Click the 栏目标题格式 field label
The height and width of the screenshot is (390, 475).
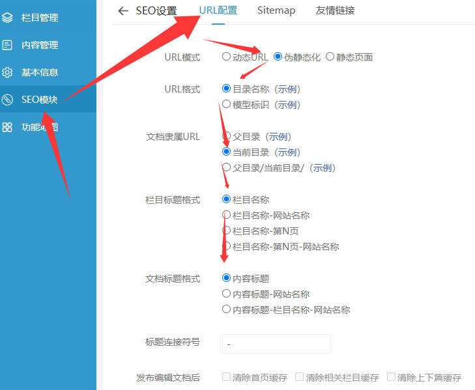[x=173, y=200]
